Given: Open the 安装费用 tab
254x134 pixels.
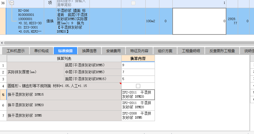Looking at the screenshot, I should 113,51.
